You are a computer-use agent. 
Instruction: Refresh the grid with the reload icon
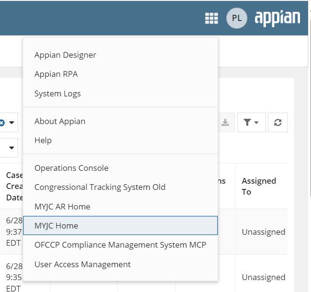coord(278,123)
